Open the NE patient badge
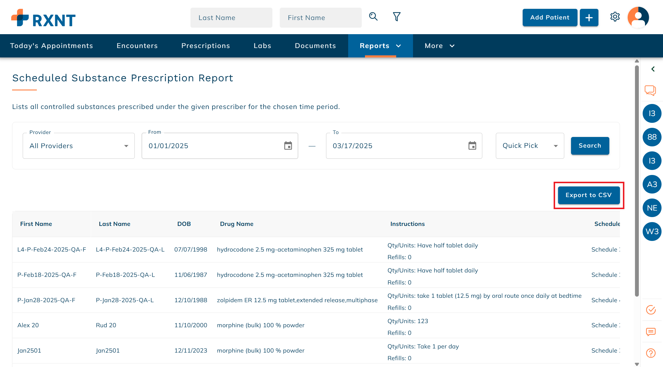The height and width of the screenshot is (367, 663). coord(652,208)
